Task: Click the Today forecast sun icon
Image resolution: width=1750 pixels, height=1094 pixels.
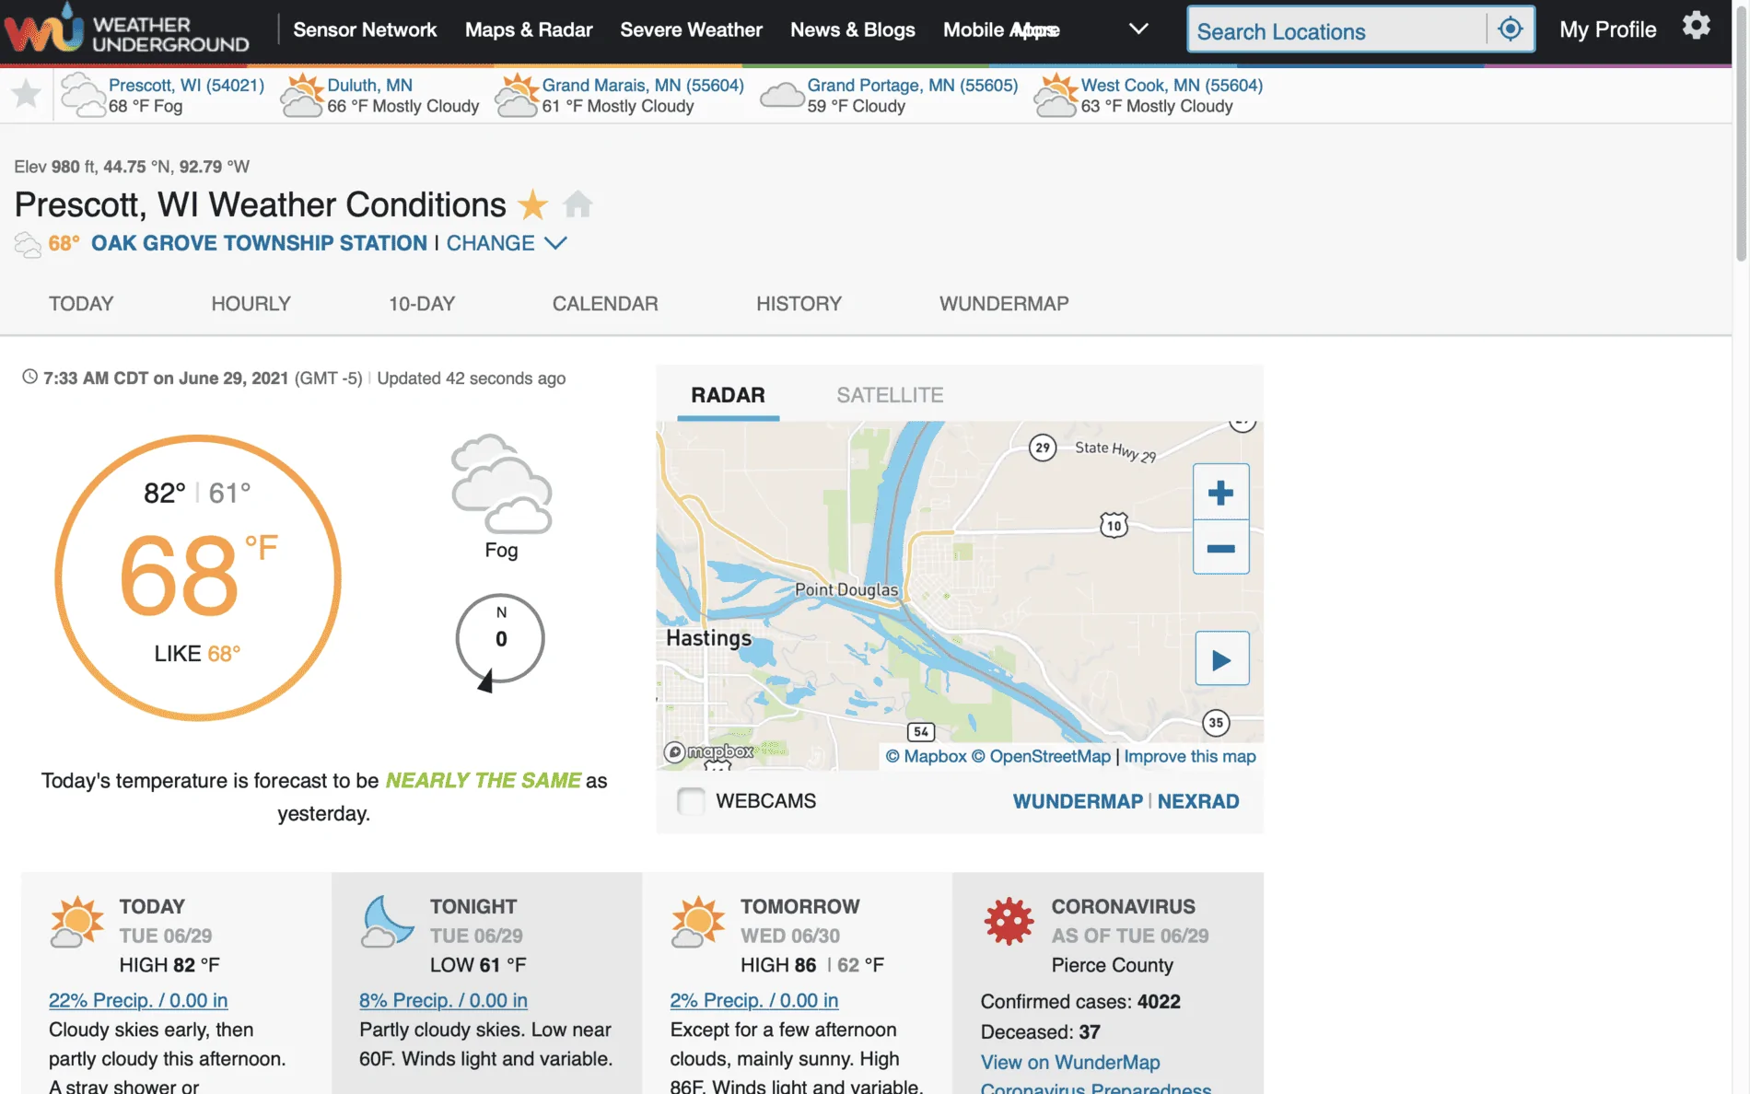Action: (x=77, y=921)
